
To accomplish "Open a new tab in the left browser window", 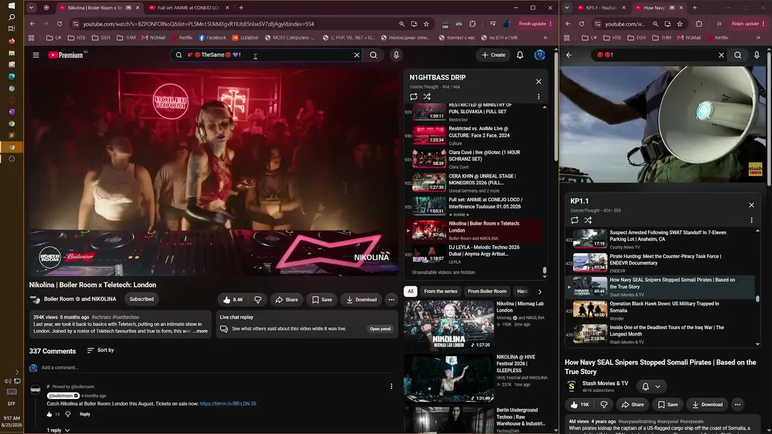I will pos(241,8).
